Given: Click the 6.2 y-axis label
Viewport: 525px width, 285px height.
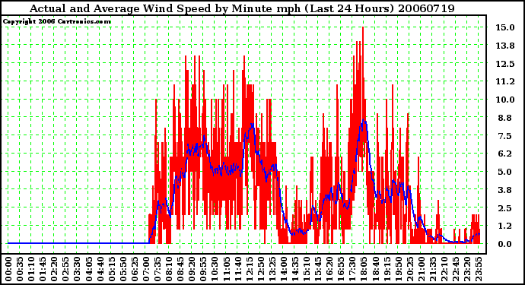Looking at the screenshot, I should (505, 154).
